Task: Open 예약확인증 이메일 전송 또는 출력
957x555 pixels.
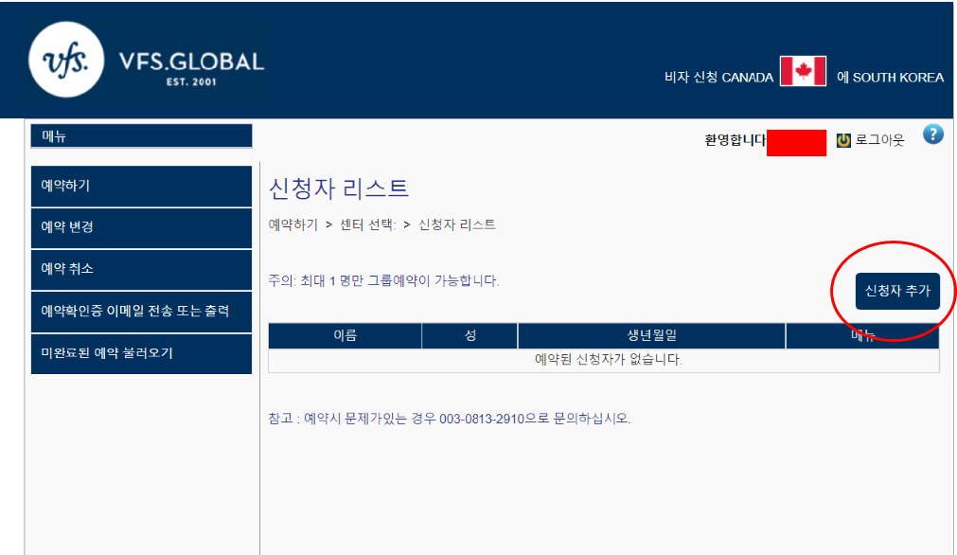Action: pos(142,312)
